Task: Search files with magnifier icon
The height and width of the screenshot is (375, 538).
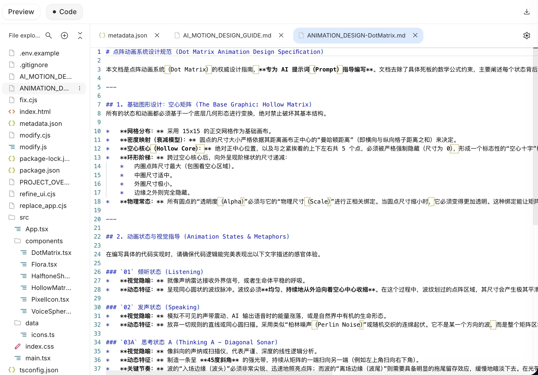Action: 48,35
